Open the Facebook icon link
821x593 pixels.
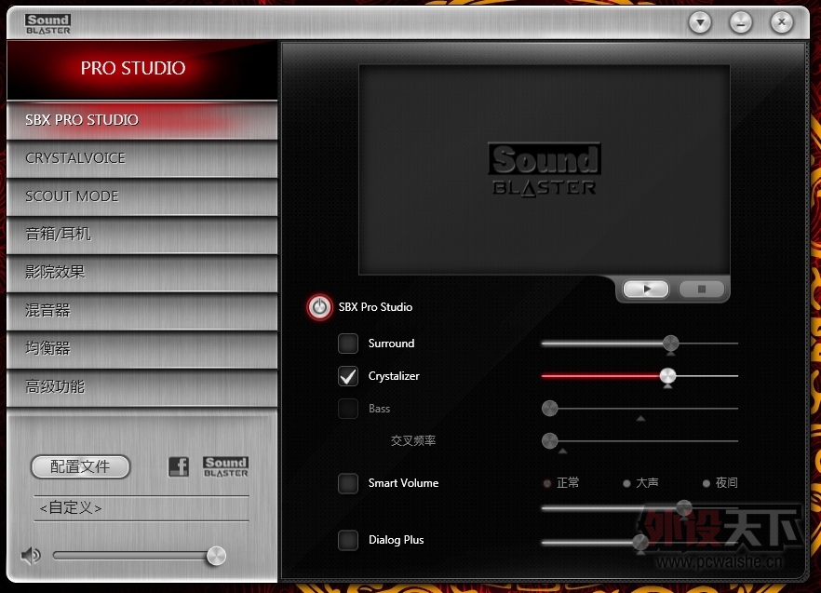click(178, 467)
